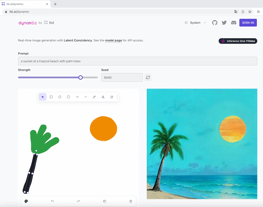The width and height of the screenshot is (263, 207).
Task: Click the Prompt text field
Action: (x=137, y=61)
